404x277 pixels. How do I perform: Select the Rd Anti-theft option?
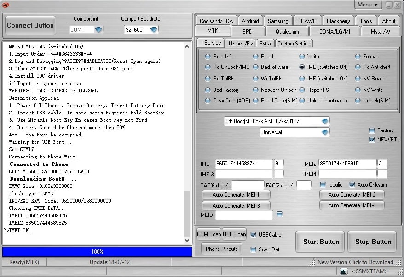(373, 67)
